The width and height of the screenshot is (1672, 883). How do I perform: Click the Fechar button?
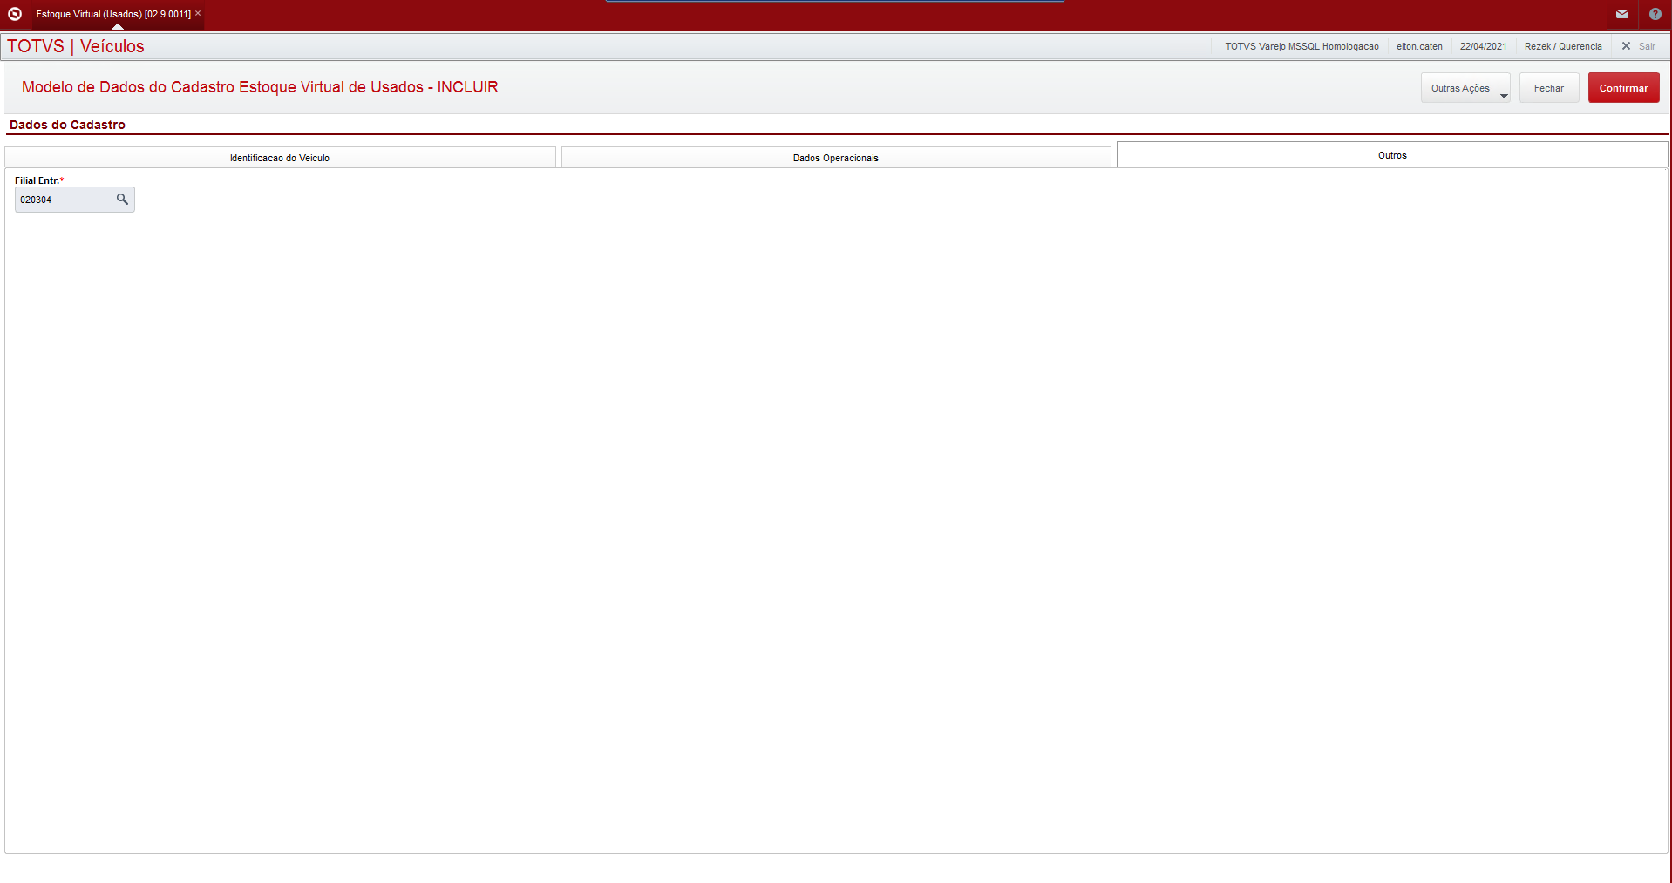(1549, 88)
